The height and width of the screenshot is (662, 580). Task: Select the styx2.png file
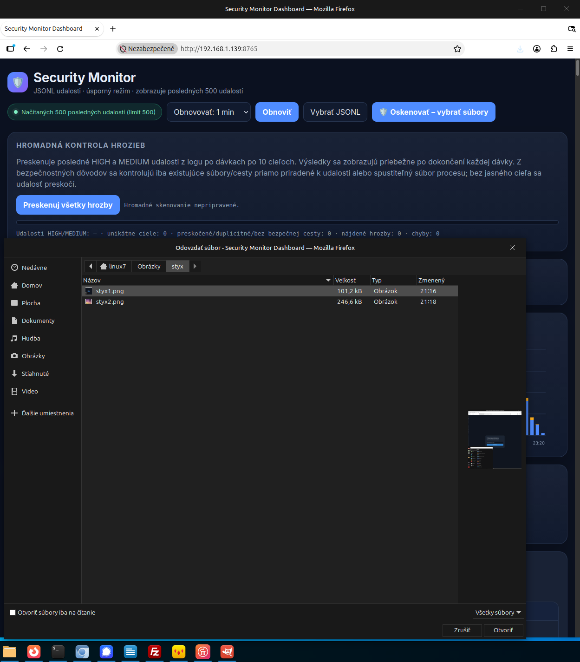270,302
